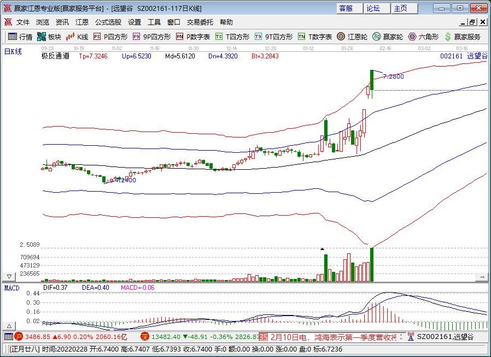Click the Dn=4.3920 value
This screenshot has height=357, width=491.
(x=223, y=56)
